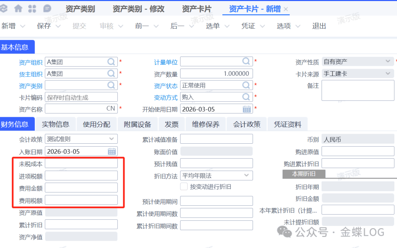The width and height of the screenshot is (397, 248).
Task: Open the 凭证 toolbar menu
Action: [x=248, y=26]
